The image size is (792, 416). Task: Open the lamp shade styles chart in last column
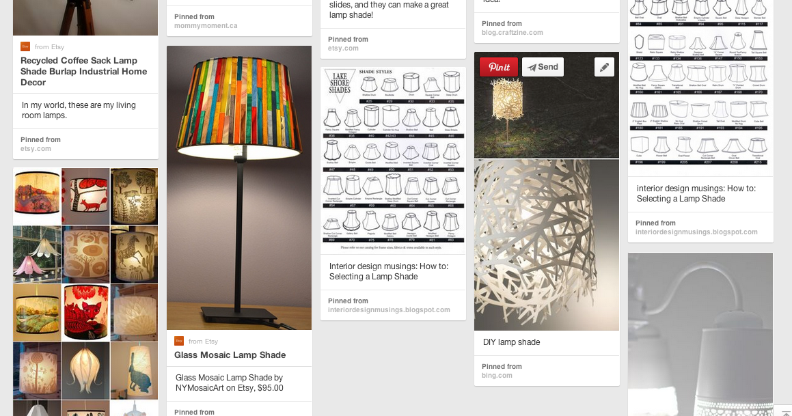click(x=700, y=83)
